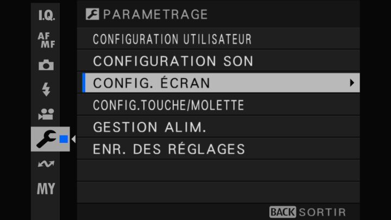Open the camera shooting settings tab
391x220 pixels.
pyautogui.click(x=46, y=65)
